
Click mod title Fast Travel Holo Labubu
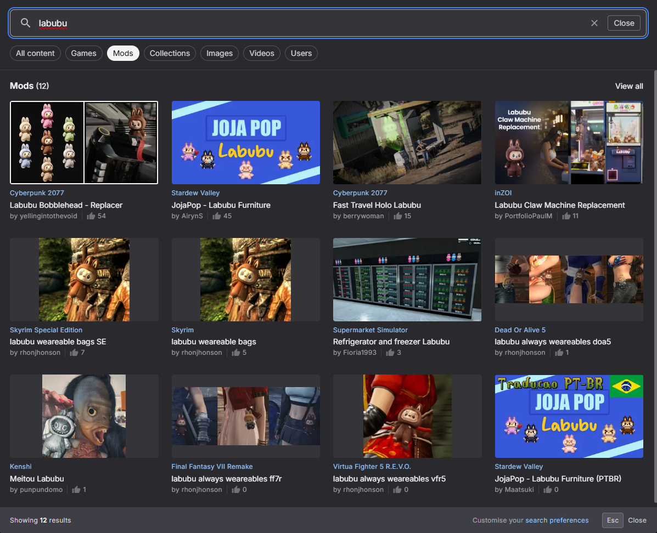pos(377,205)
